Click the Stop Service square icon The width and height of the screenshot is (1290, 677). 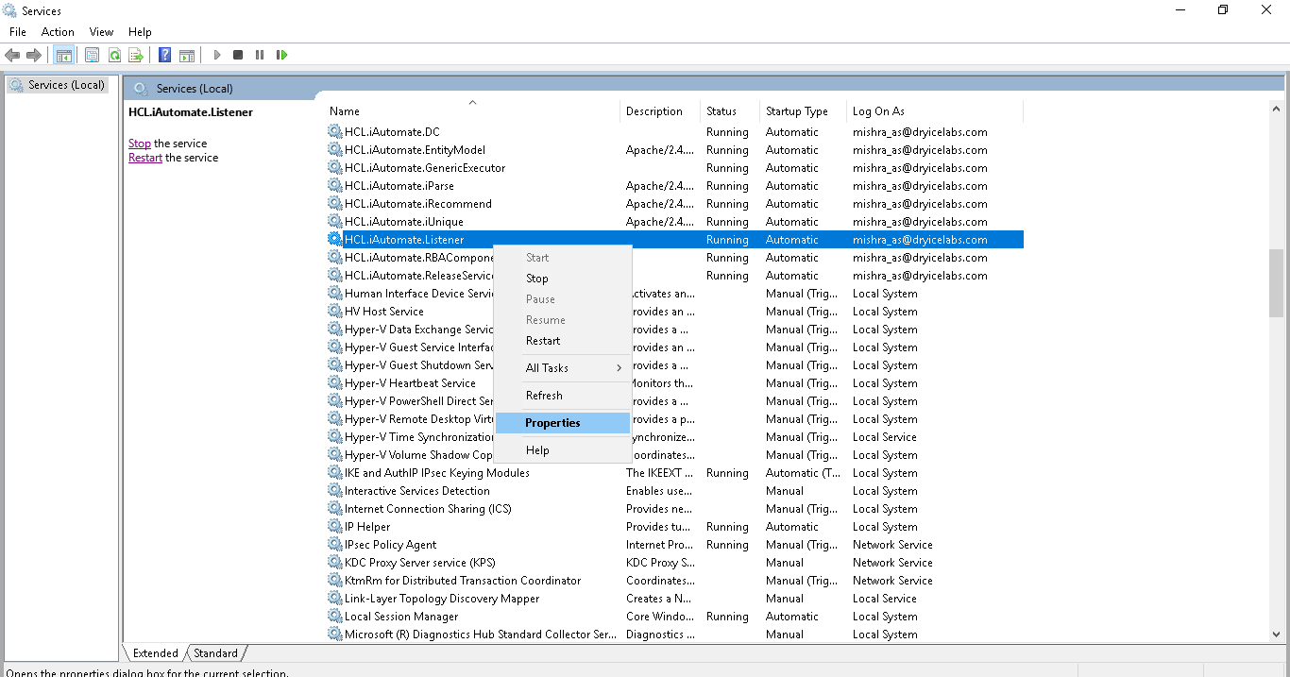coord(238,56)
